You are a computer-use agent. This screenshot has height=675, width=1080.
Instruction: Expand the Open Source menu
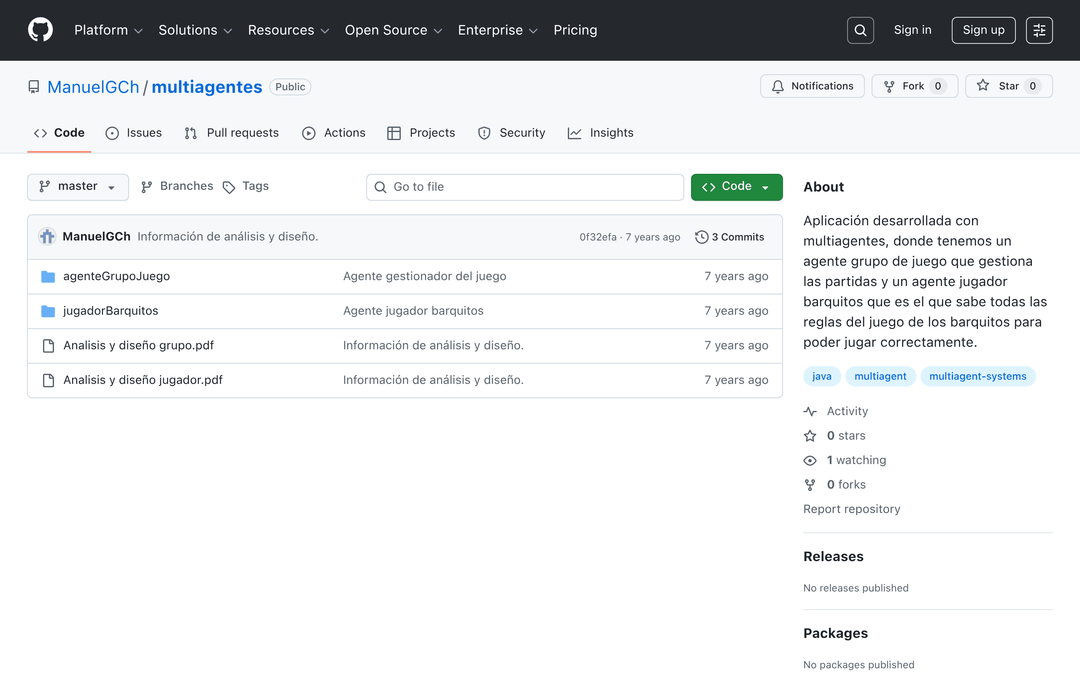(x=393, y=30)
